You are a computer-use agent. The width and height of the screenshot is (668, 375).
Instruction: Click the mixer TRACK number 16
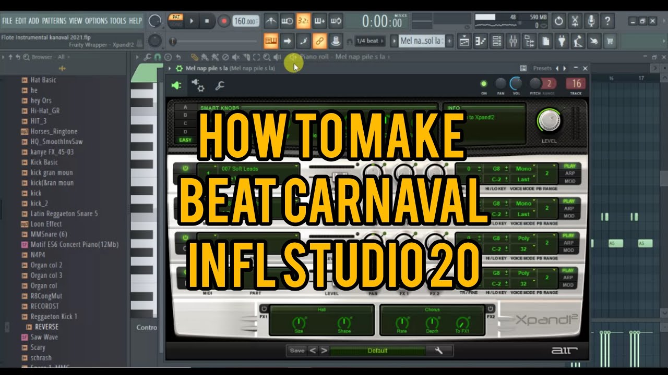pos(576,83)
